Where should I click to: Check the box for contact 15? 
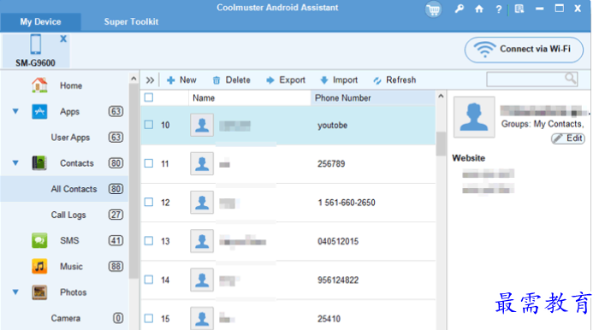(149, 319)
